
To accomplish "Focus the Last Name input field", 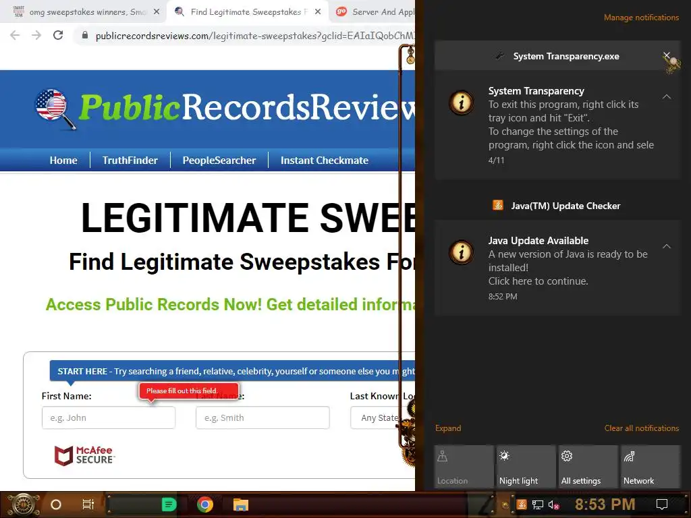I will tap(262, 418).
